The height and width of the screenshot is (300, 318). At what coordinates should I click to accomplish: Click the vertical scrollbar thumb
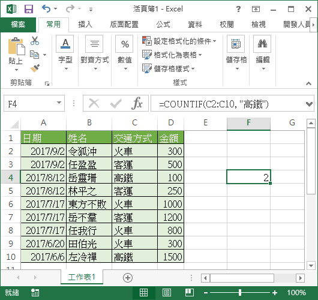point(311,161)
